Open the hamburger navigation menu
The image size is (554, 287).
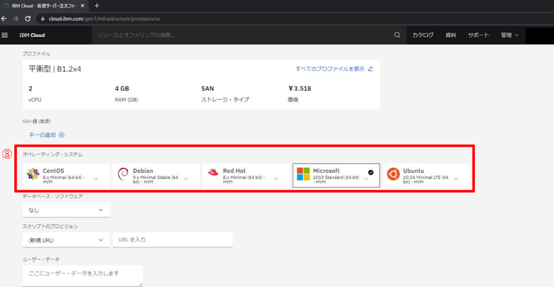coord(5,35)
